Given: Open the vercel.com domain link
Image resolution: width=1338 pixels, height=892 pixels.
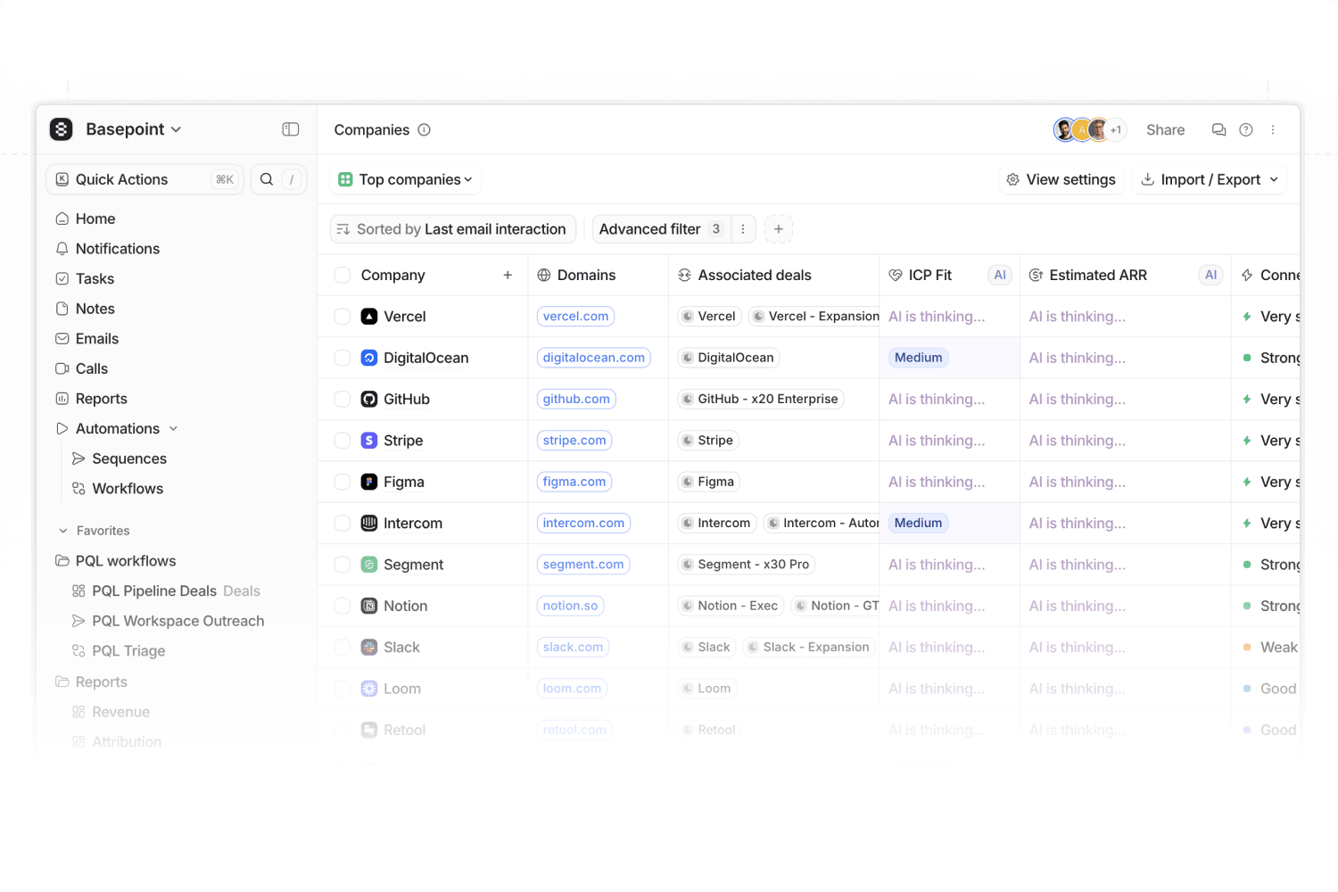Looking at the screenshot, I should 576,317.
